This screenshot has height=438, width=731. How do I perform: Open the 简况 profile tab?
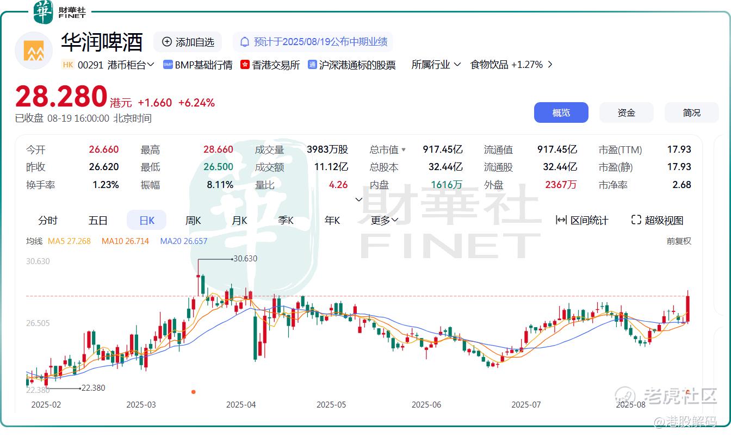pos(692,112)
